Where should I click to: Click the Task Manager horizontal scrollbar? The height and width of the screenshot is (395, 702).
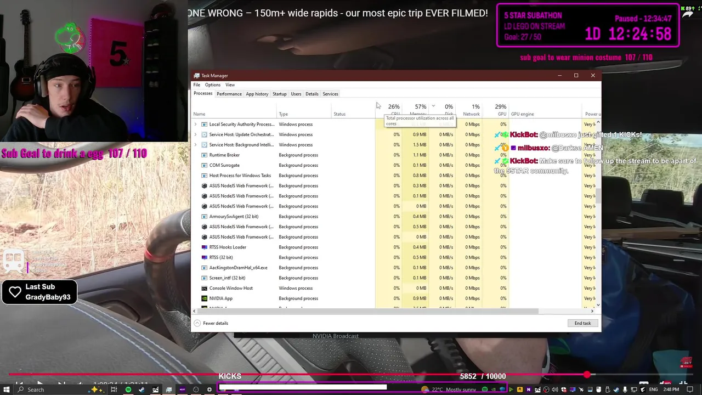click(367, 311)
